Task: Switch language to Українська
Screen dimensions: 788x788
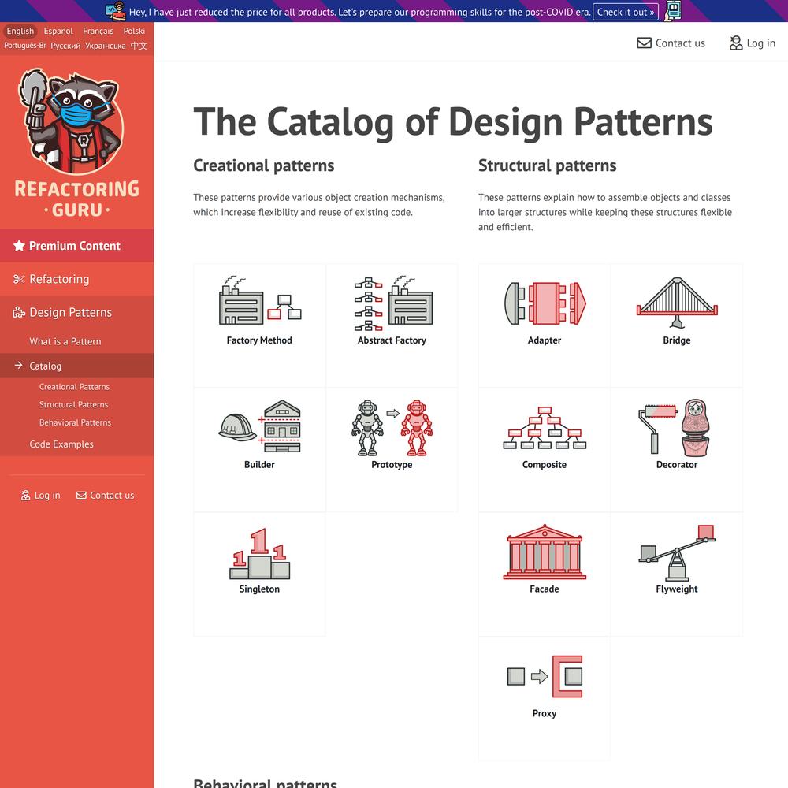Action: pyautogui.click(x=105, y=46)
